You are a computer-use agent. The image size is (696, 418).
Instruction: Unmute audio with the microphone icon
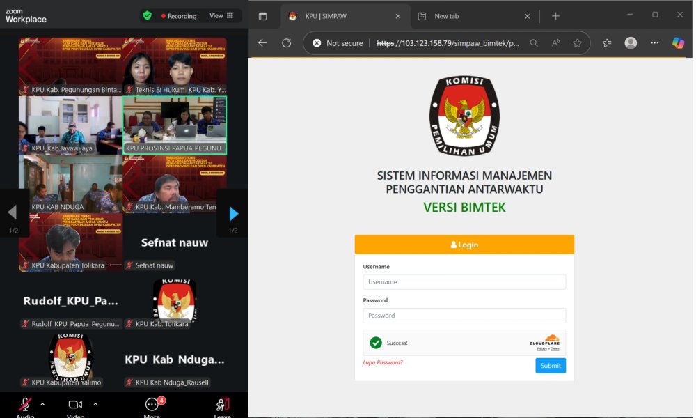(25, 405)
